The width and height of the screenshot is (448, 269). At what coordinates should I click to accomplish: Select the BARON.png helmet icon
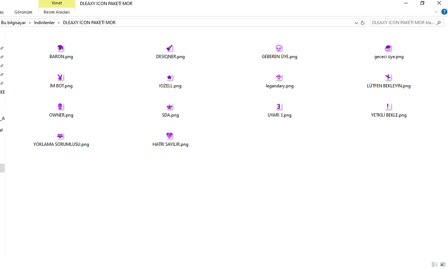pyautogui.click(x=60, y=48)
